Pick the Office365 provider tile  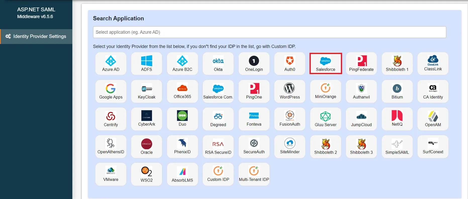click(x=182, y=91)
